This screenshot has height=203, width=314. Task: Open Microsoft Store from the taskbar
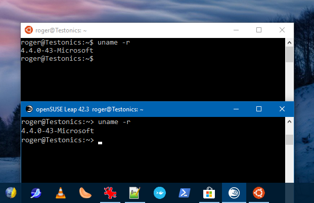(209, 193)
